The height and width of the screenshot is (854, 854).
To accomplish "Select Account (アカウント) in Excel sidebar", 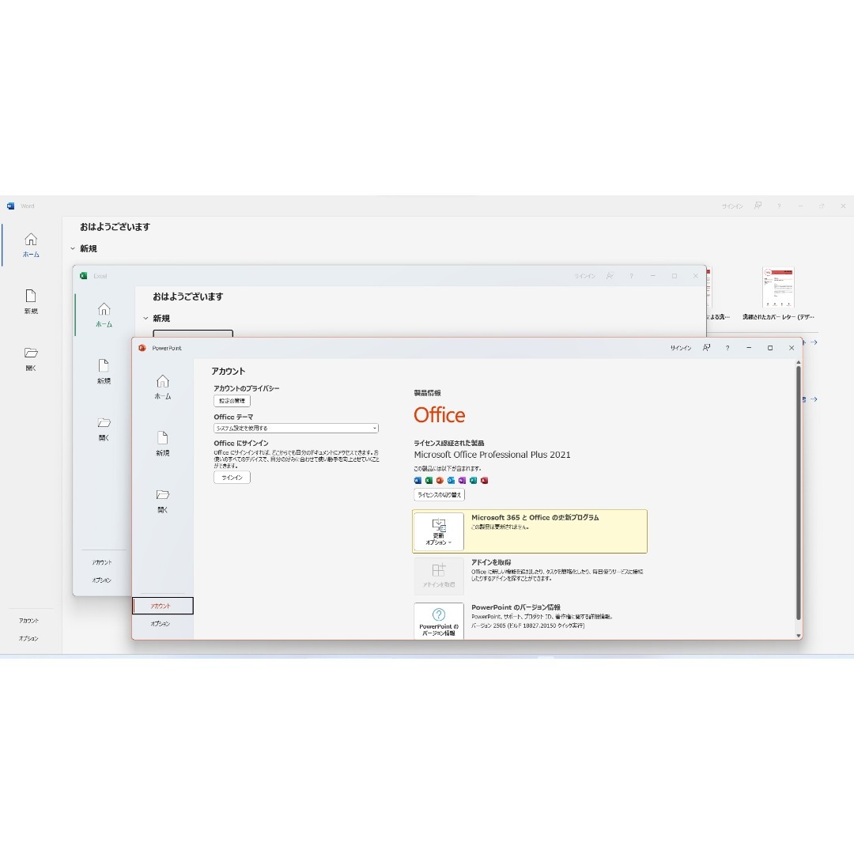I will click(101, 562).
